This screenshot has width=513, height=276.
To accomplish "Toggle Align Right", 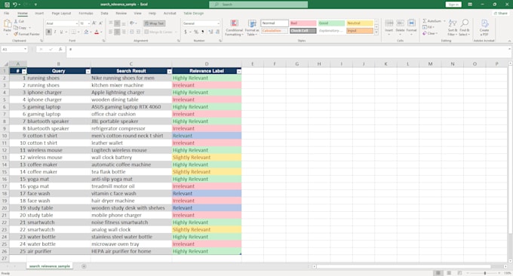I will (x=124, y=32).
